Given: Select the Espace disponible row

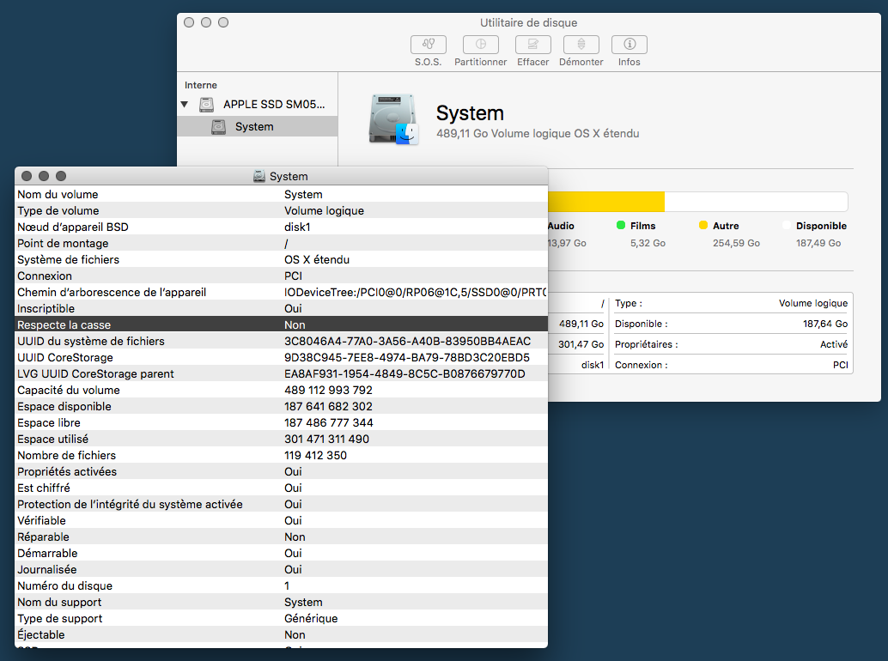Looking at the screenshot, I should [281, 406].
